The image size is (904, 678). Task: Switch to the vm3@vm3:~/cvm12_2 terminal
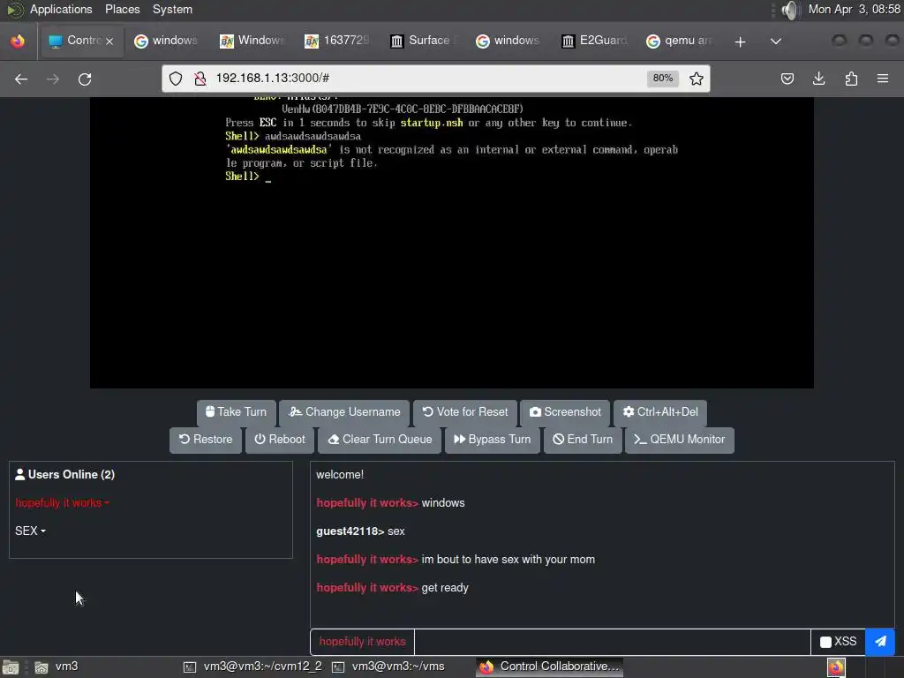coord(253,667)
